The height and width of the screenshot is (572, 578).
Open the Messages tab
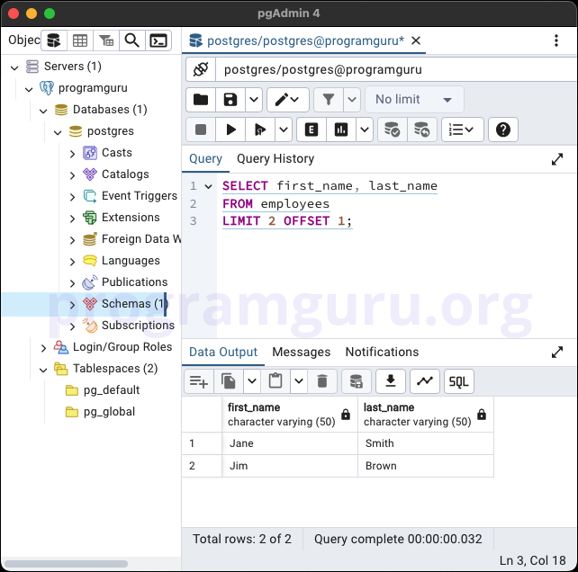302,353
